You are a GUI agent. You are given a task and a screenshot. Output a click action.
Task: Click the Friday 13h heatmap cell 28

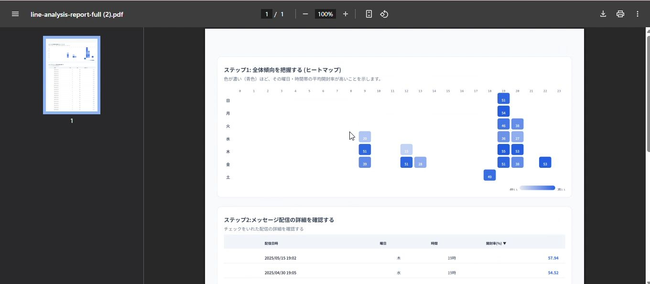tap(420, 163)
